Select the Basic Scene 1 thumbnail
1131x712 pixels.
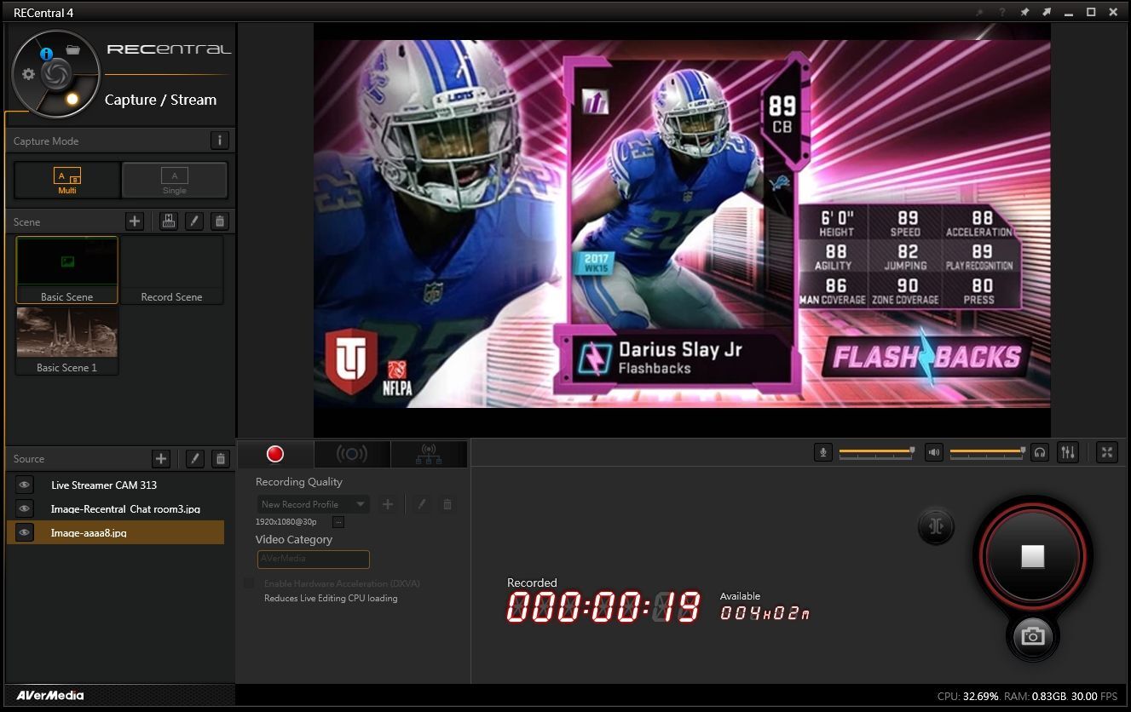(x=67, y=339)
